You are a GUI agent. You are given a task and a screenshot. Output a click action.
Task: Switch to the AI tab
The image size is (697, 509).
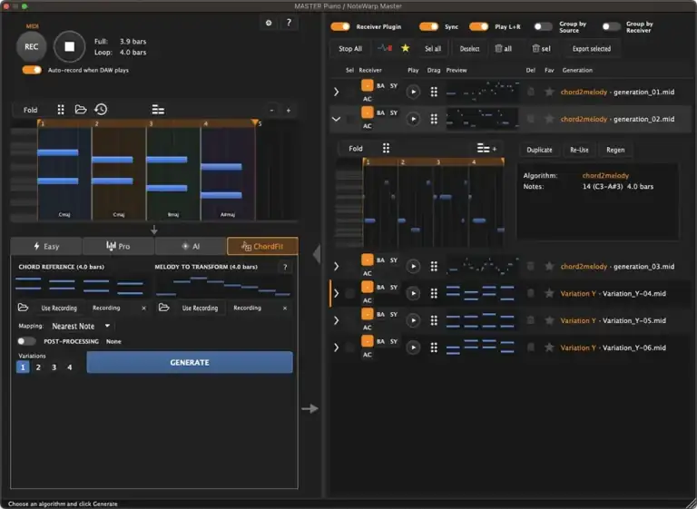tap(191, 246)
